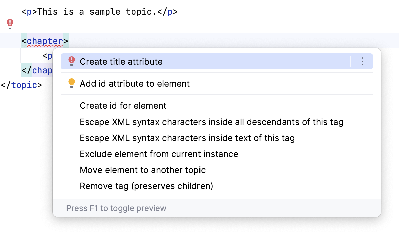Select Create id for element
399x235 pixels.
pyautogui.click(x=123, y=106)
